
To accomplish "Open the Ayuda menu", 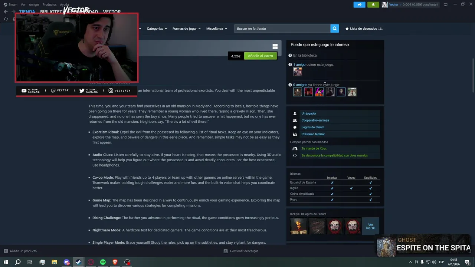I will coord(64,4).
